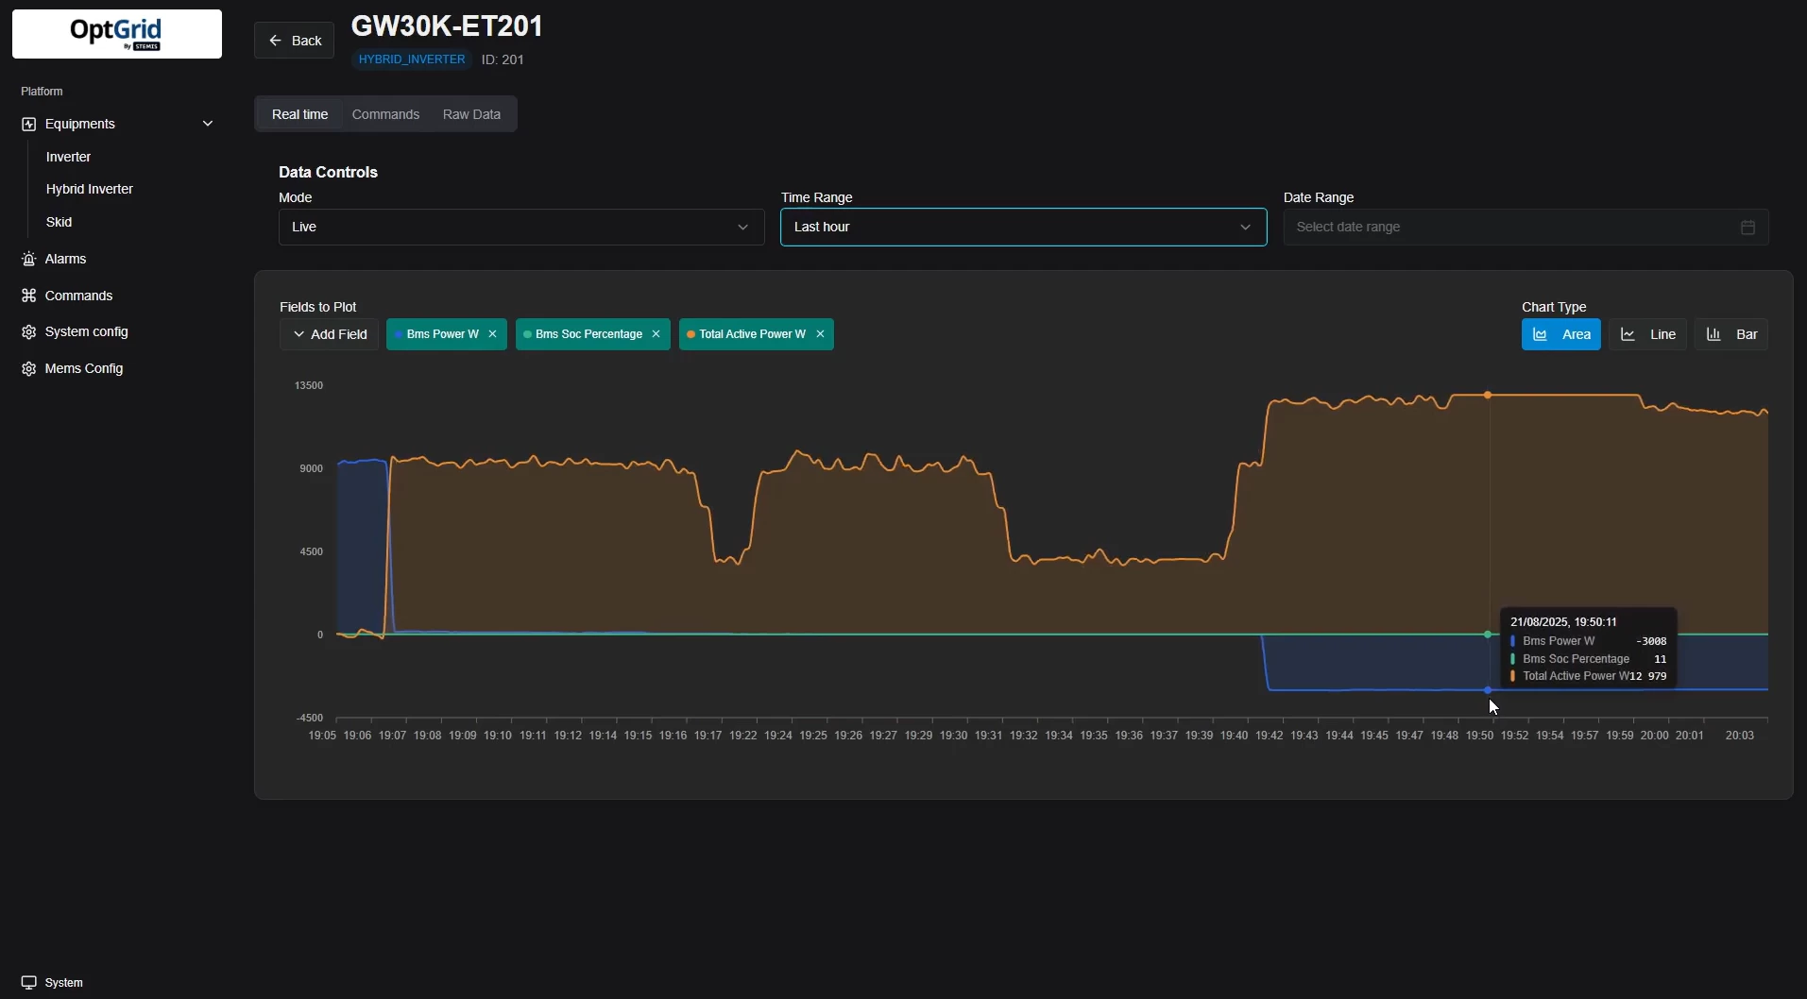Open the Time Range dropdown
The height and width of the screenshot is (999, 1807).
(x=1023, y=228)
